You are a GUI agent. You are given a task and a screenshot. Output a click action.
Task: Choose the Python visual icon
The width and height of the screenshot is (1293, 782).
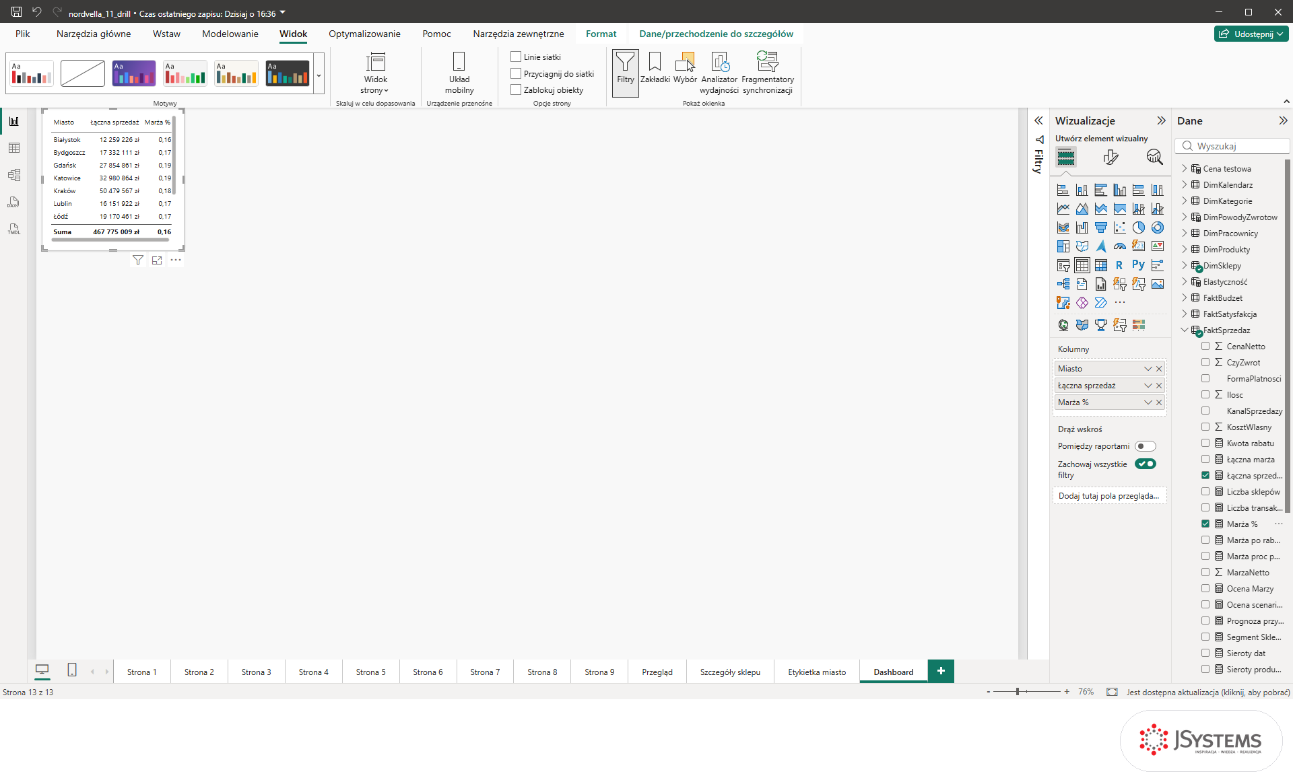coord(1139,265)
